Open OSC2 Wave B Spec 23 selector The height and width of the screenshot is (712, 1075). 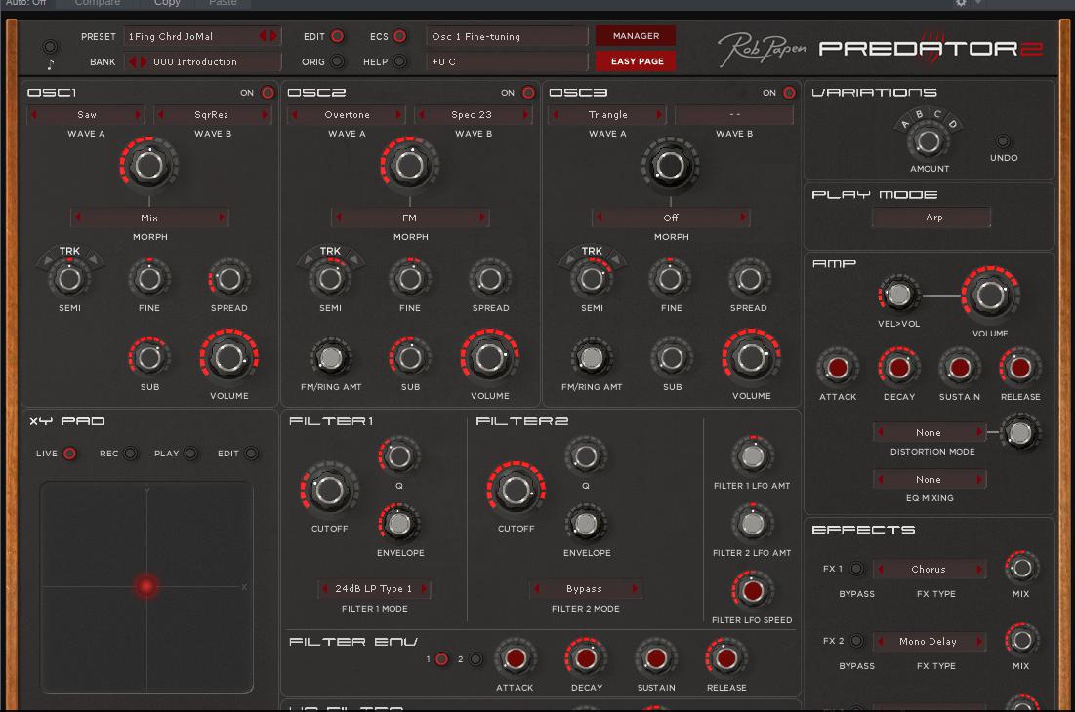(x=473, y=115)
